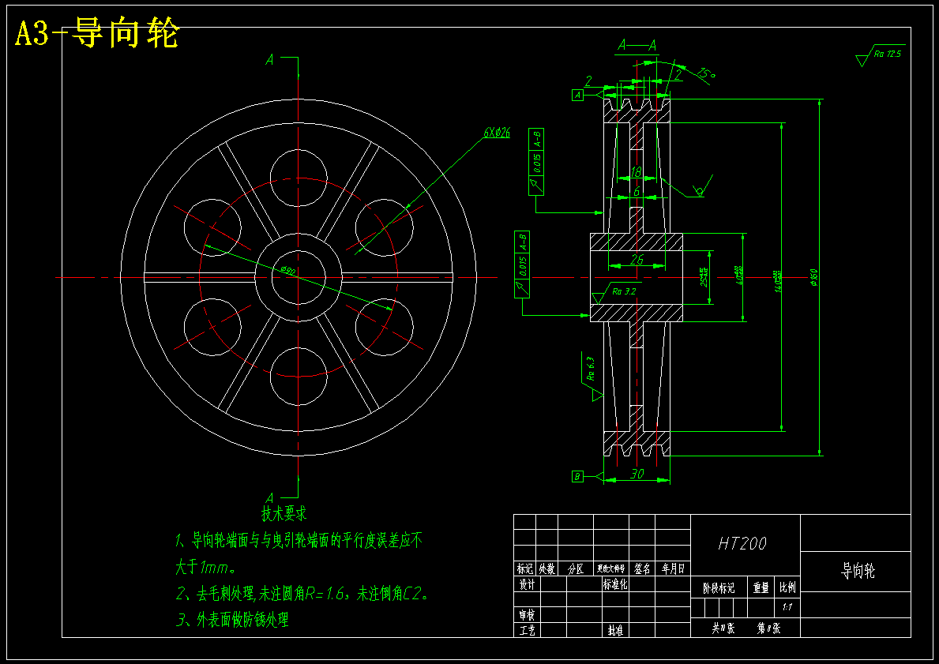Select the '标准化' cell
Viewport: 939px width, 664px height.
[x=615, y=584]
